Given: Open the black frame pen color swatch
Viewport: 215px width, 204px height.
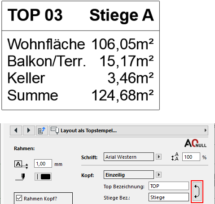Looking at the screenshot, I should coord(43,177).
